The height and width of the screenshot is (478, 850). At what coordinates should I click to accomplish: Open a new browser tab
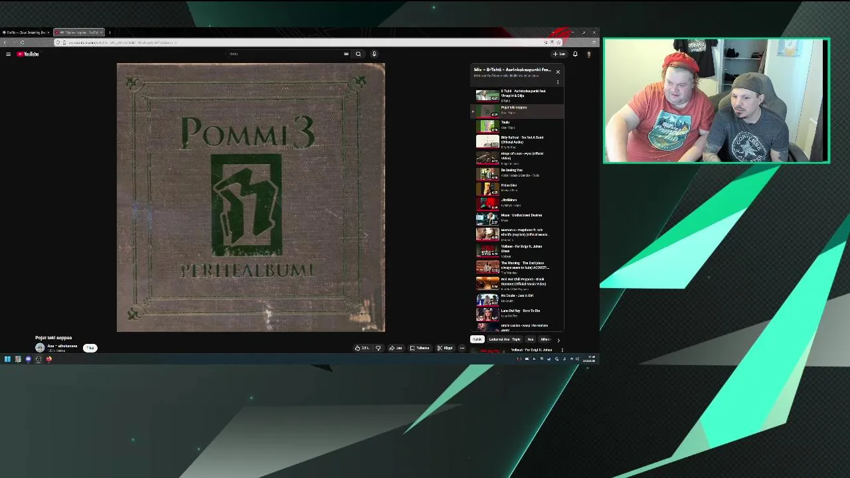coord(110,33)
